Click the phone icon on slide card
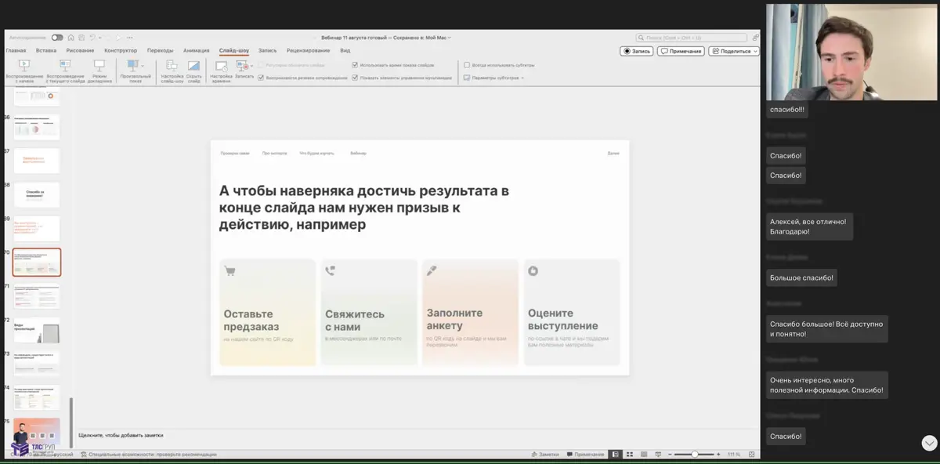The height and width of the screenshot is (464, 940). tap(330, 270)
